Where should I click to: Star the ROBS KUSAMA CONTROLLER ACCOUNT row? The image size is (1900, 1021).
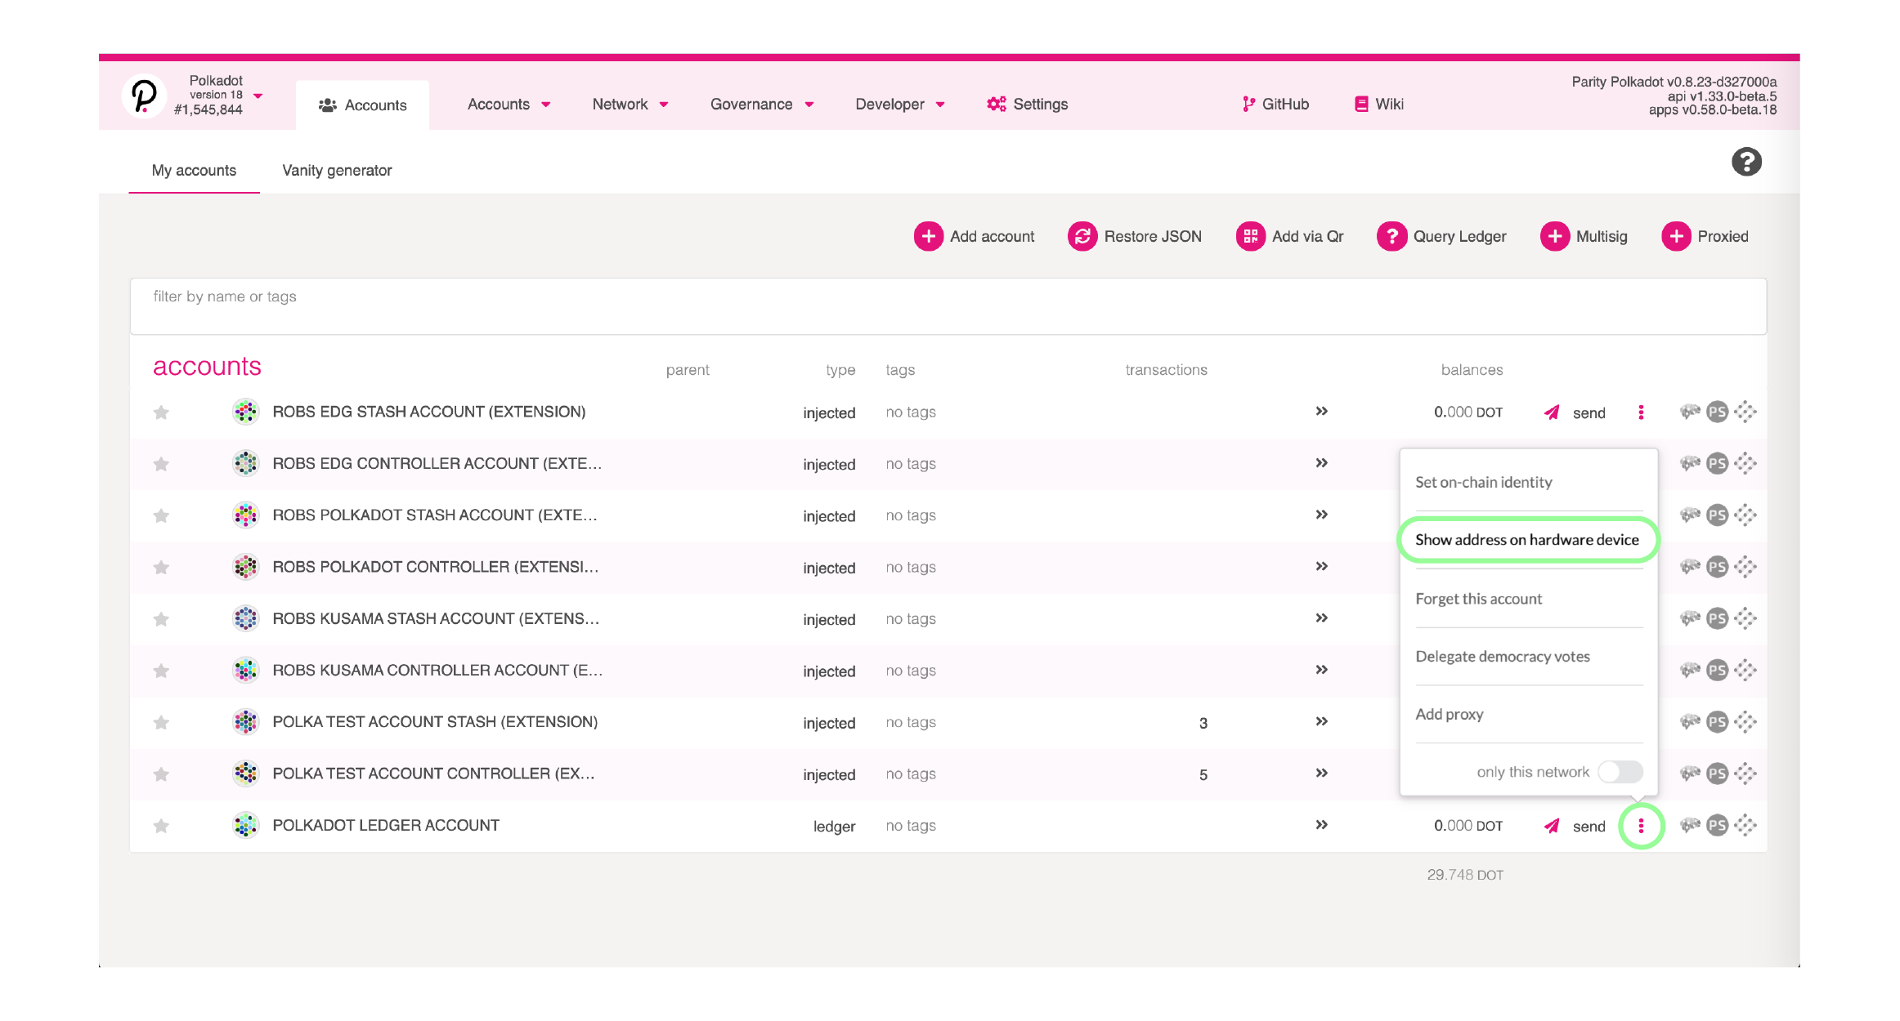161,671
